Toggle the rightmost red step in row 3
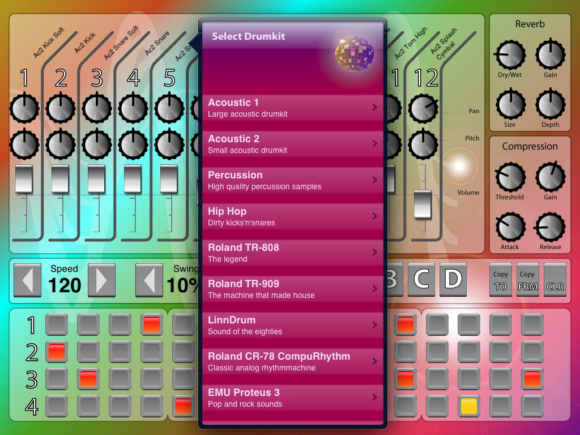Viewport: 580px width, 435px height. pyautogui.click(x=532, y=379)
